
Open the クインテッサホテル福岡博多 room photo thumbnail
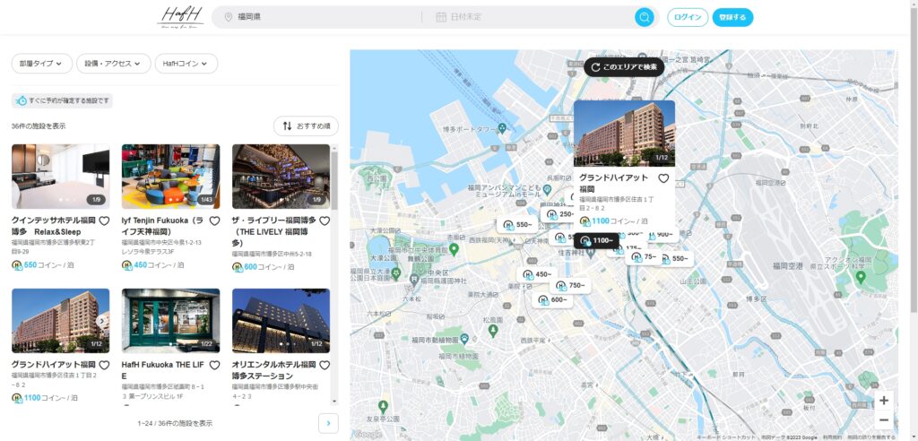coord(60,177)
